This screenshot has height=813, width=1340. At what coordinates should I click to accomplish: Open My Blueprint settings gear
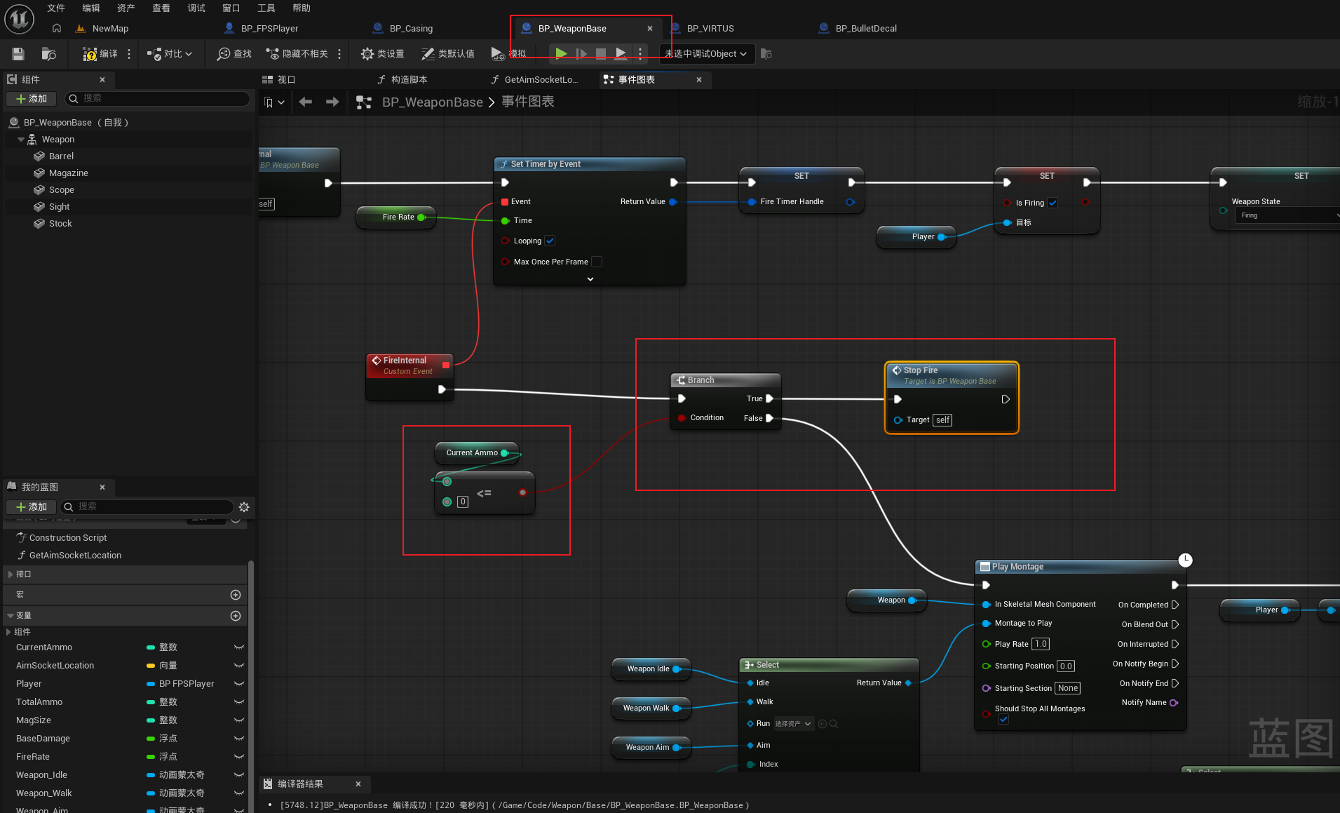244,507
